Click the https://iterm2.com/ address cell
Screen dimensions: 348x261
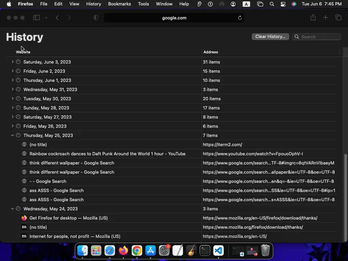pos(222,144)
